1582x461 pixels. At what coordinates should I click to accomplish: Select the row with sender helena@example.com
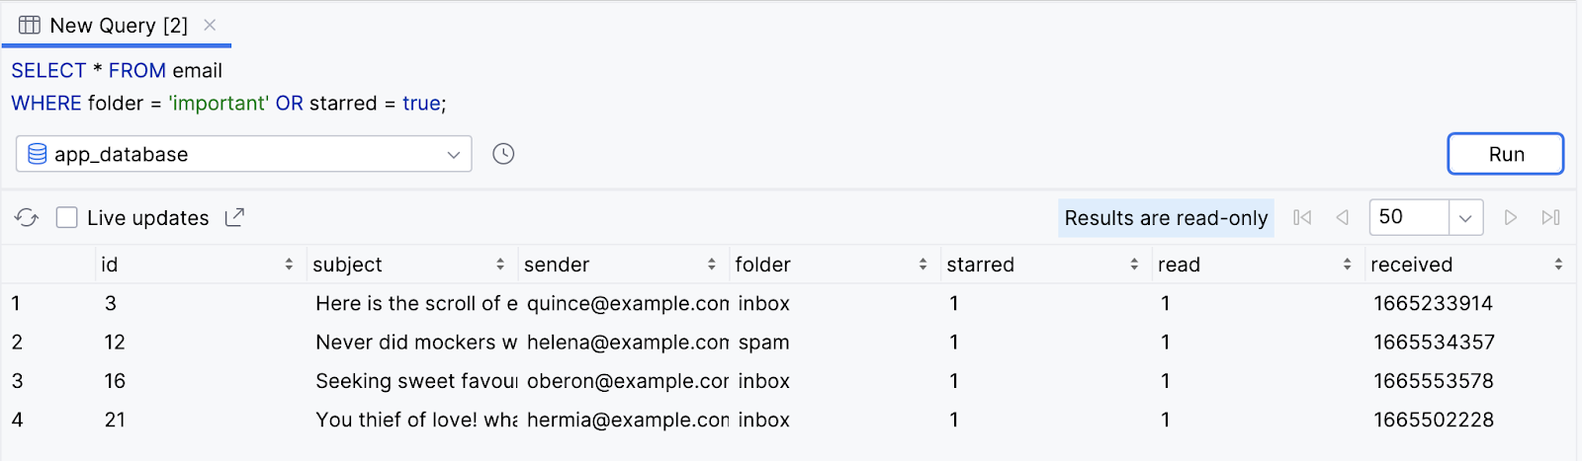click(626, 343)
